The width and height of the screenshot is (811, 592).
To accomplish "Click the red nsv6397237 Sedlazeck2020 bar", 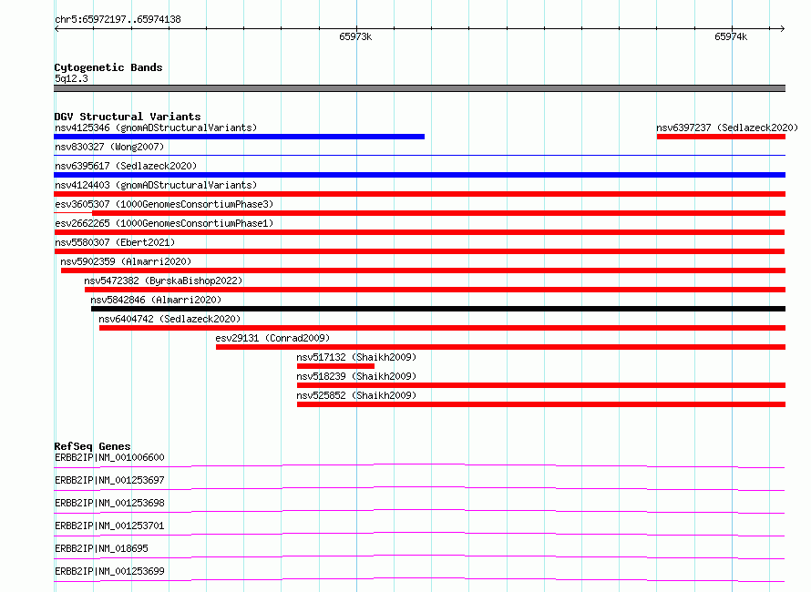I will click(721, 137).
